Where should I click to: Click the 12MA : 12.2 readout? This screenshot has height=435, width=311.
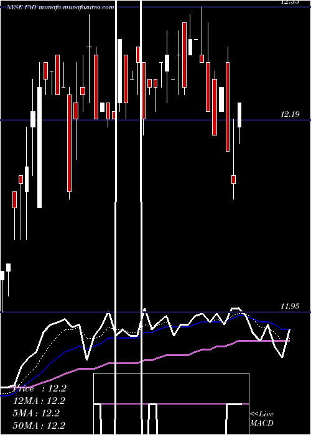click(x=39, y=401)
